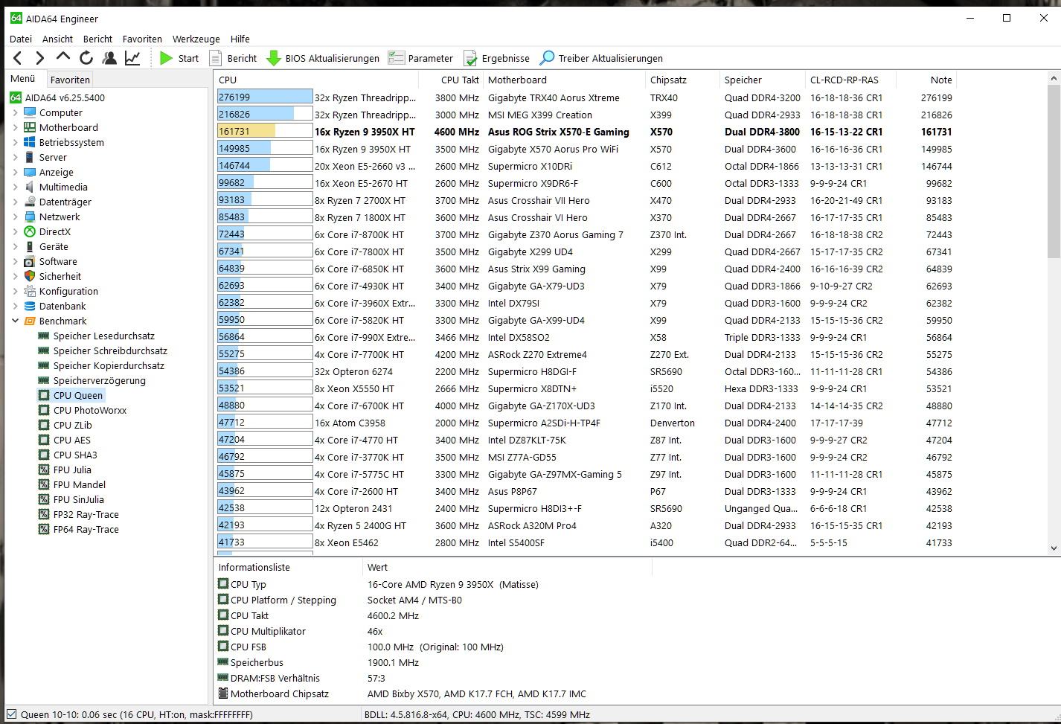The width and height of the screenshot is (1061, 724).
Task: Select Speicher Schreibdurchsatz benchmark
Action: click(x=110, y=350)
